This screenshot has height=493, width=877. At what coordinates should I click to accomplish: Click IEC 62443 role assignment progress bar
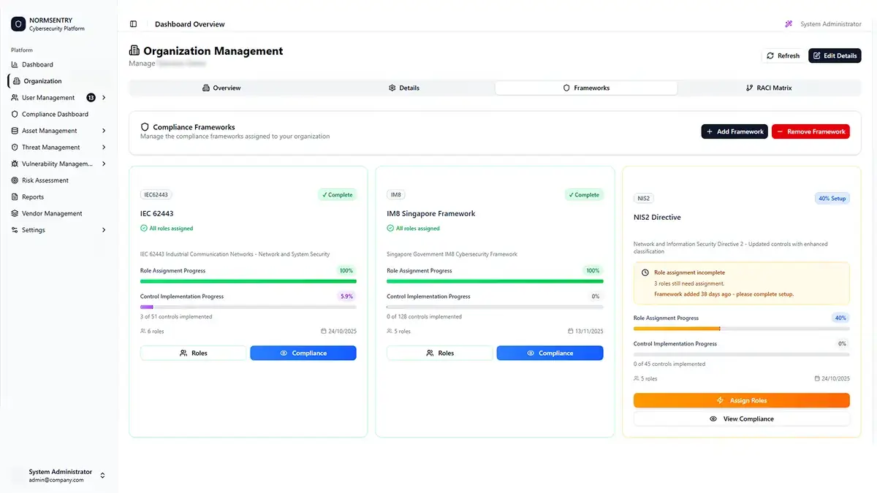248,281
